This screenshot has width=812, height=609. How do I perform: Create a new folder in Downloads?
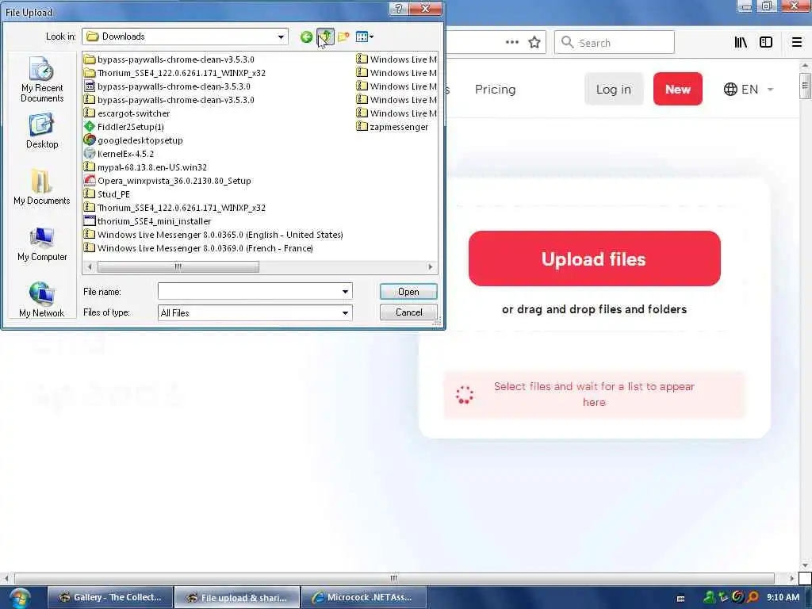pyautogui.click(x=343, y=36)
